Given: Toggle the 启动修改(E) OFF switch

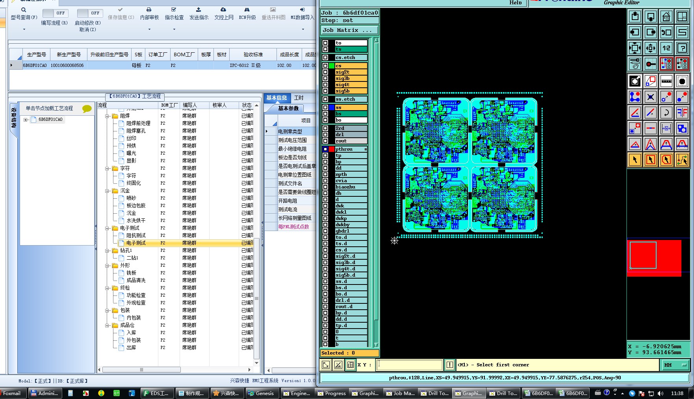Looking at the screenshot, I should click(90, 13).
